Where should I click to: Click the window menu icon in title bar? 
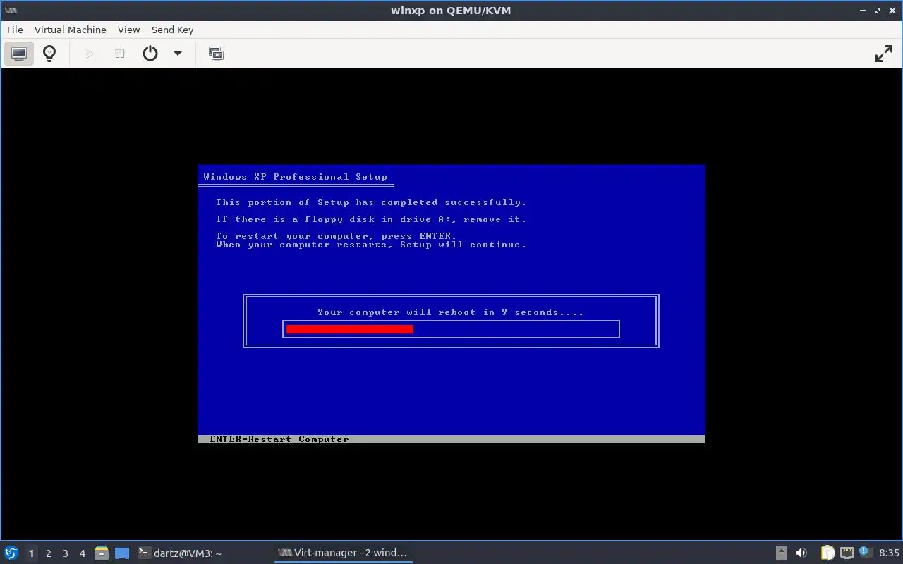click(x=11, y=11)
